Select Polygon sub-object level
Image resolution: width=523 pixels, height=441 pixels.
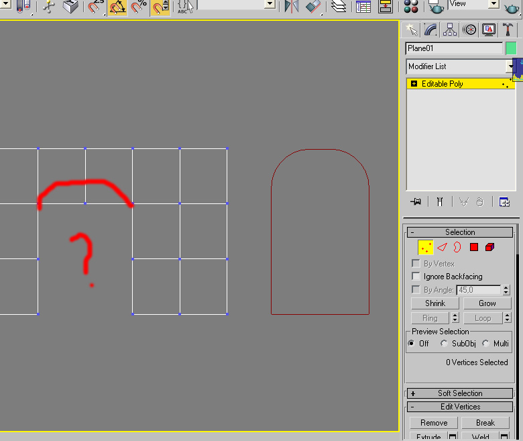point(474,248)
